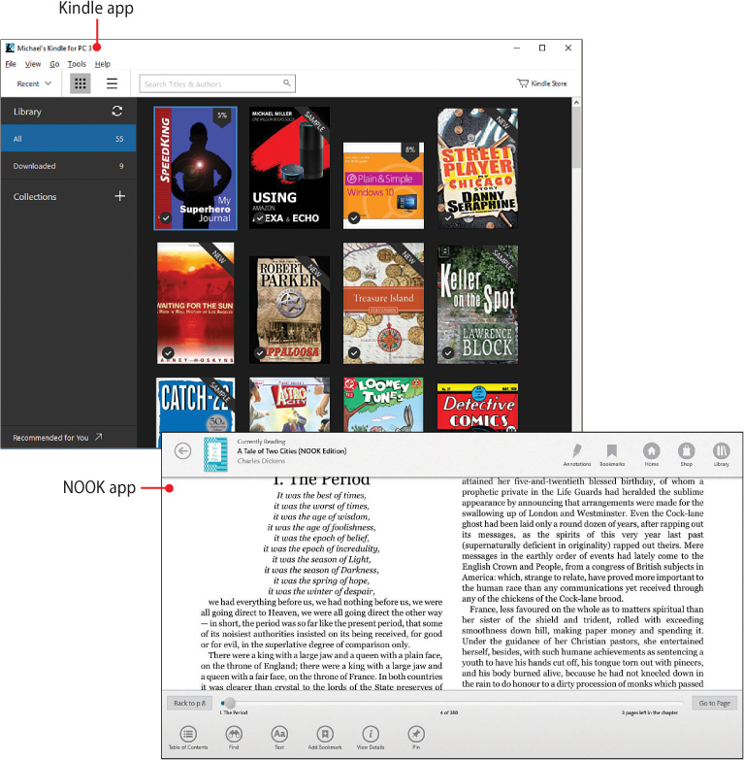Screen dimensions: 744x760
Task: Open NOOK Annotations
Action: (x=577, y=454)
